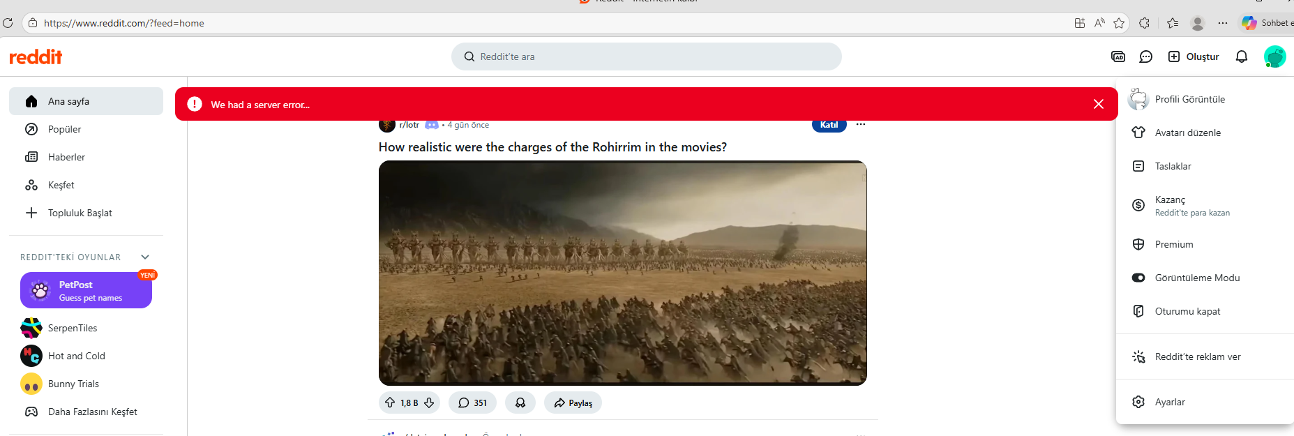This screenshot has width=1294, height=436.
Task: Click Topluluk Başlat
Action: click(86, 213)
